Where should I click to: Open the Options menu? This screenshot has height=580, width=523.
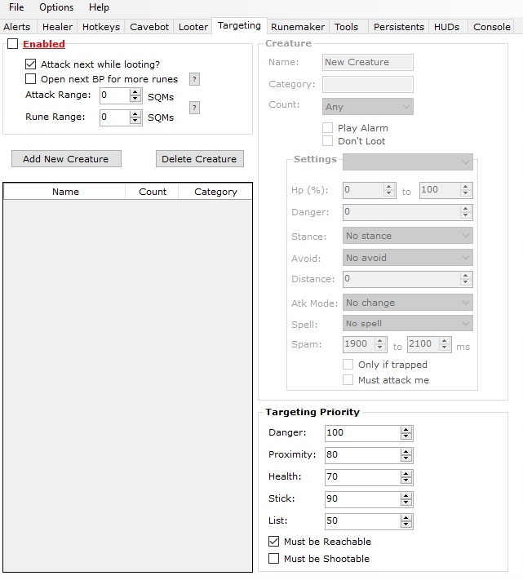point(56,7)
